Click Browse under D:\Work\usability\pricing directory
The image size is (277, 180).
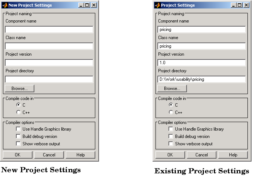pos(172,89)
